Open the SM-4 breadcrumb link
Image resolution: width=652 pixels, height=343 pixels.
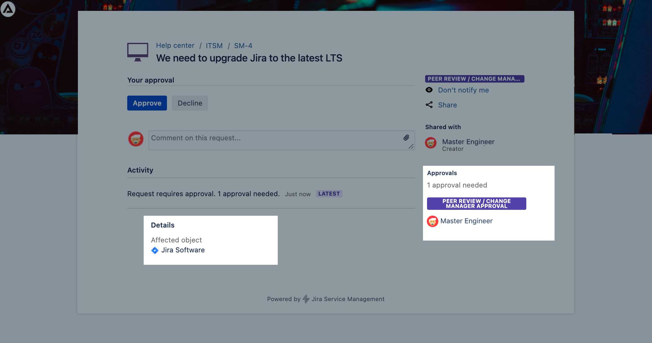(x=243, y=46)
